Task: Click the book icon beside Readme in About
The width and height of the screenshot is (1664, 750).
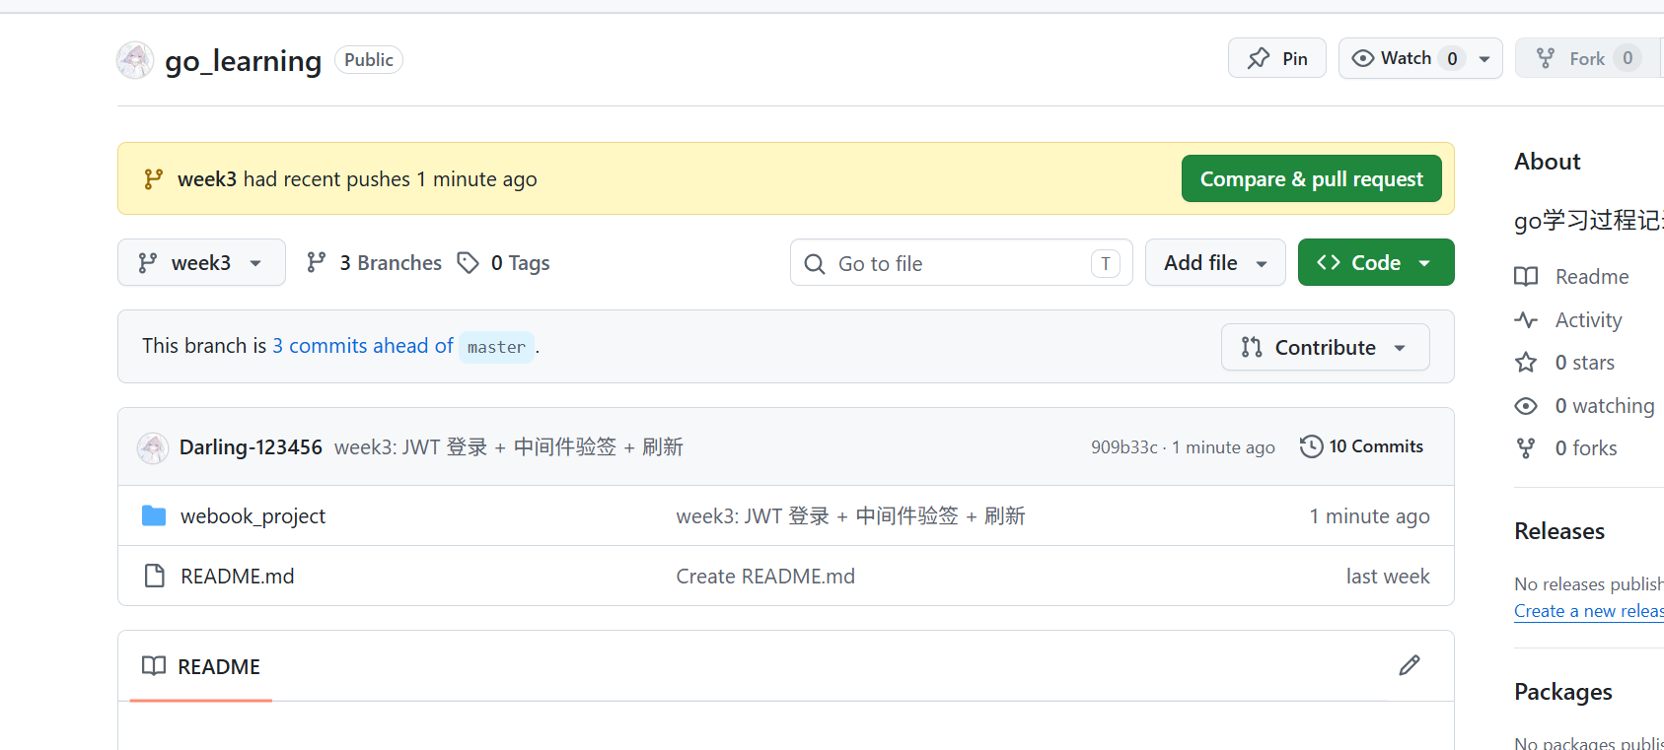Action: click(1526, 277)
